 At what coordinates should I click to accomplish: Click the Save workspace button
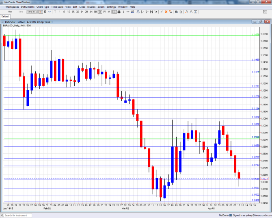[x=21, y=12]
